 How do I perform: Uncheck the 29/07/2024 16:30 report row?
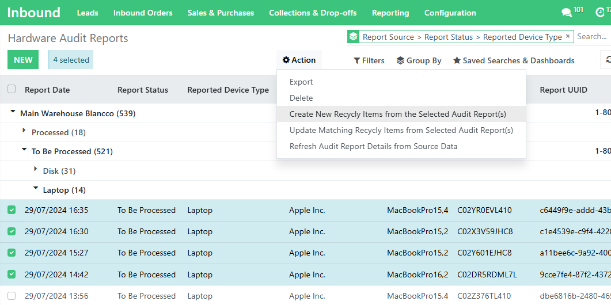pyautogui.click(x=12, y=231)
